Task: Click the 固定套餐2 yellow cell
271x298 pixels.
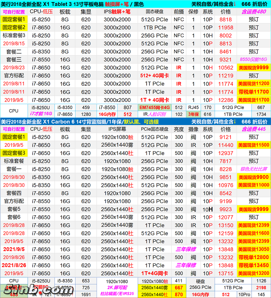Action: [14, 28]
